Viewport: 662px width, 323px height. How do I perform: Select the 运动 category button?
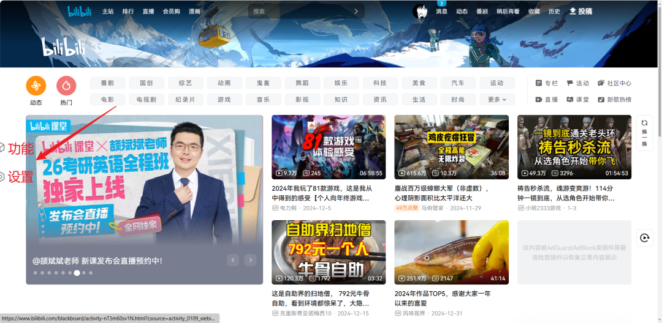click(x=497, y=83)
